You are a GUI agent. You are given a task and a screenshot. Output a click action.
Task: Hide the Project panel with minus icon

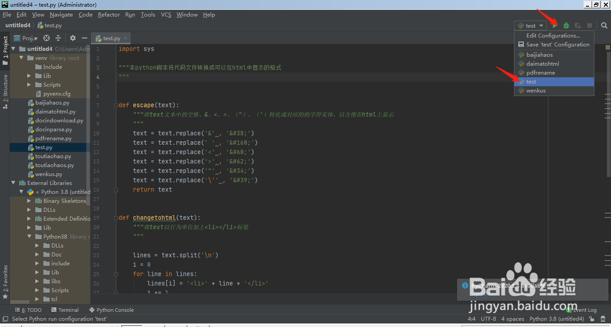(84, 38)
